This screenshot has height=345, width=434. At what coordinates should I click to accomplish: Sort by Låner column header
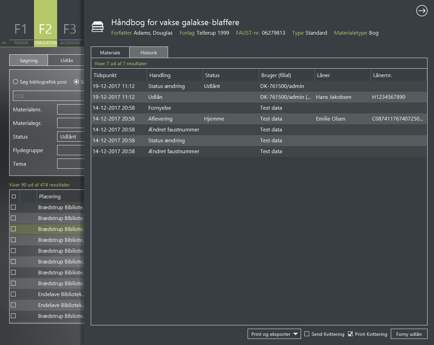pyautogui.click(x=343, y=75)
